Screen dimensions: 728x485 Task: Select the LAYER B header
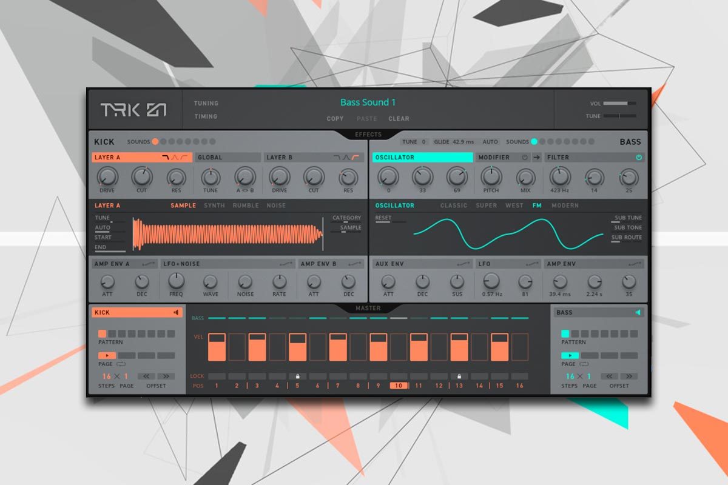click(313, 158)
